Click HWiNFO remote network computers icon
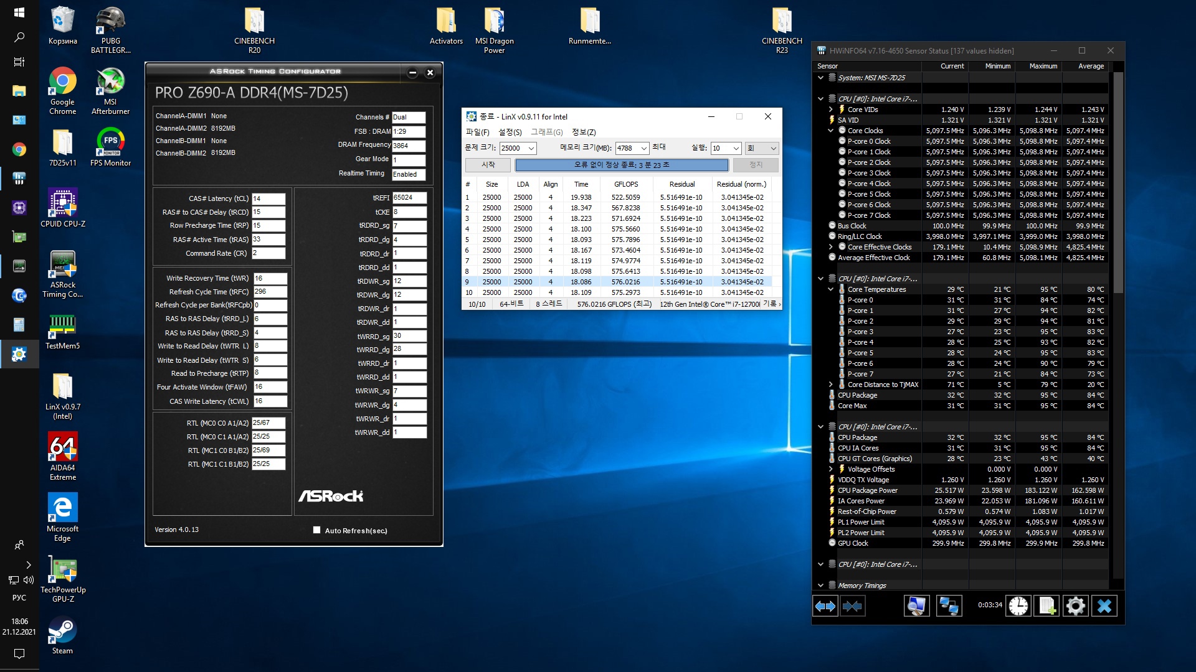This screenshot has height=672, width=1196. 949,606
